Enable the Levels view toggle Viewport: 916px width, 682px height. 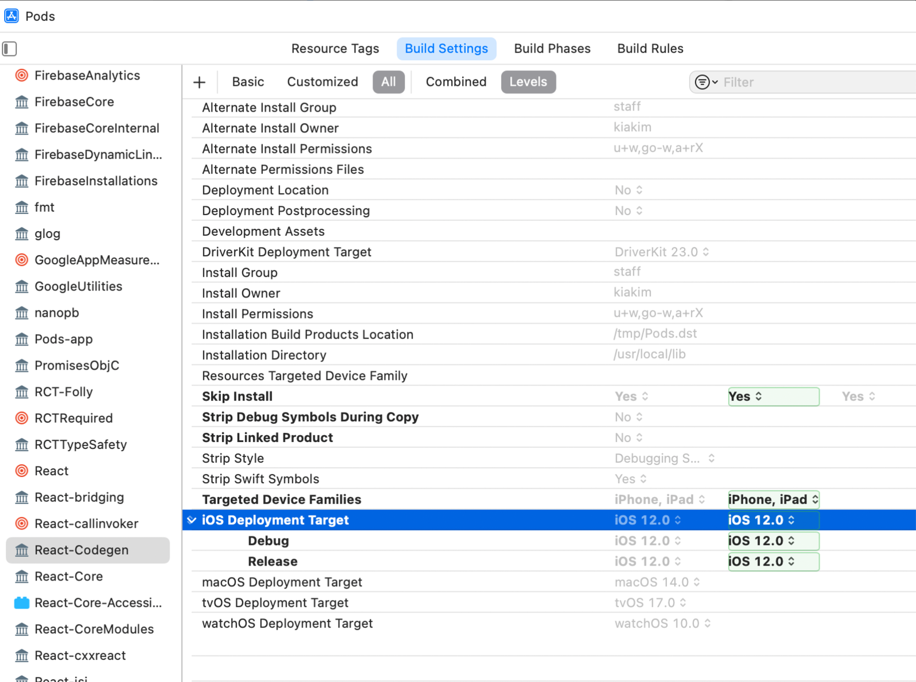click(528, 82)
